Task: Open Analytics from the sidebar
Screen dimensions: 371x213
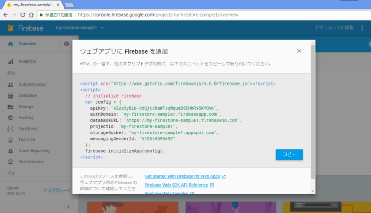Action: (27, 62)
